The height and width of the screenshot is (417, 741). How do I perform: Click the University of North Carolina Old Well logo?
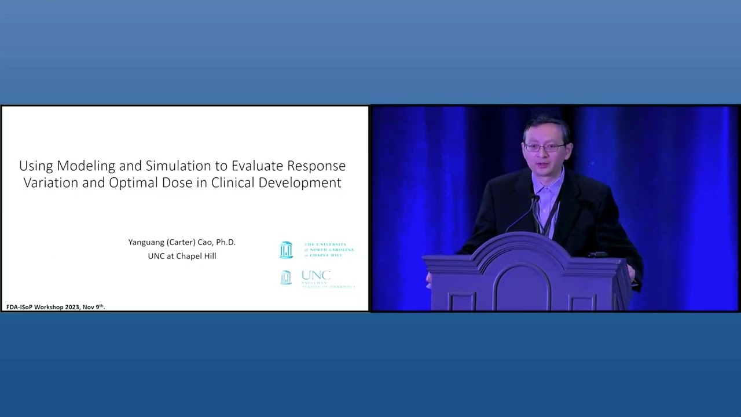pos(317,250)
